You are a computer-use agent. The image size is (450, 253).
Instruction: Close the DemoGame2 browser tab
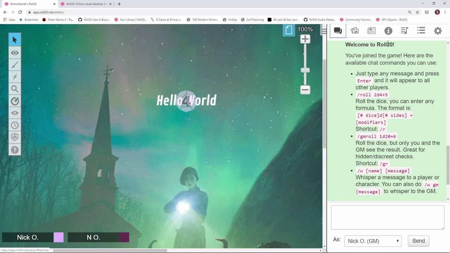(54, 4)
